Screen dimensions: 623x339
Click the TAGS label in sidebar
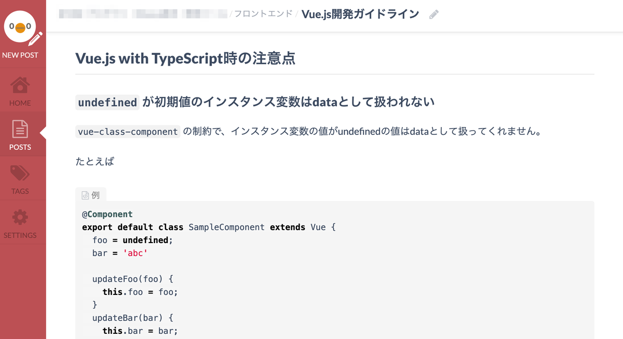[x=20, y=191]
